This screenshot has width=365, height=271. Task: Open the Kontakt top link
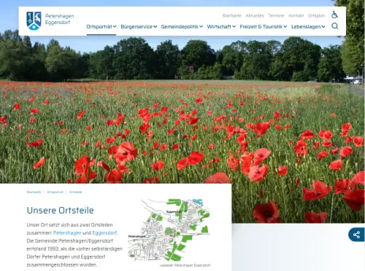(x=296, y=16)
